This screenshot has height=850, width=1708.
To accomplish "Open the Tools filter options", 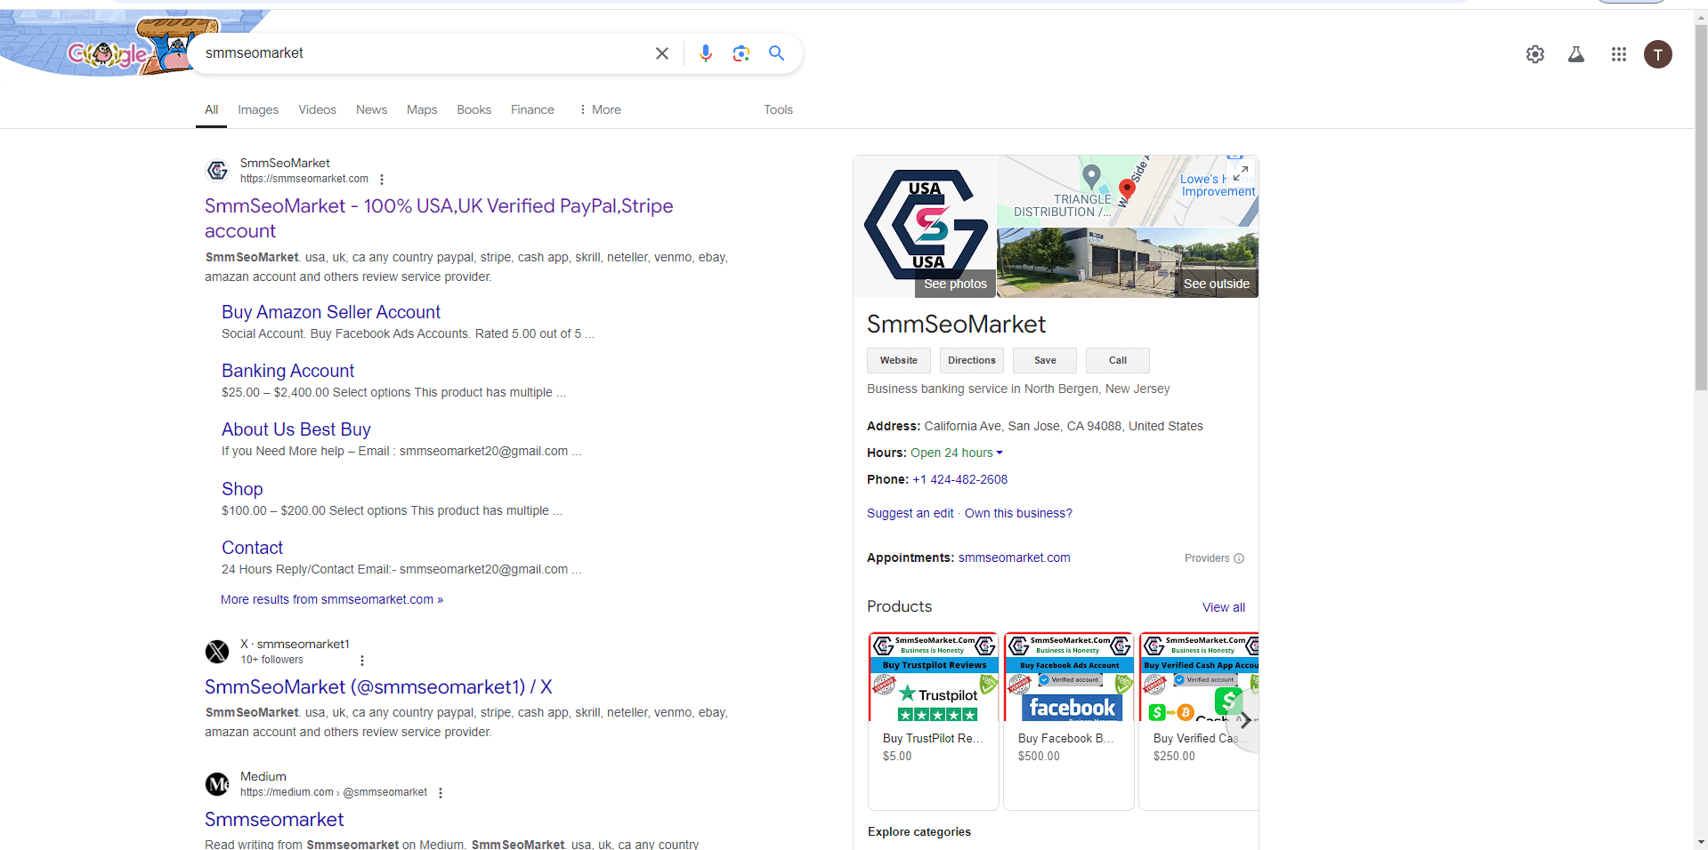I will [778, 109].
